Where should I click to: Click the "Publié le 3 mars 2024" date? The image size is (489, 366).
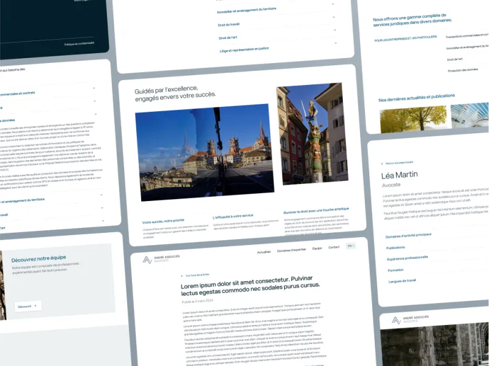pyautogui.click(x=197, y=301)
